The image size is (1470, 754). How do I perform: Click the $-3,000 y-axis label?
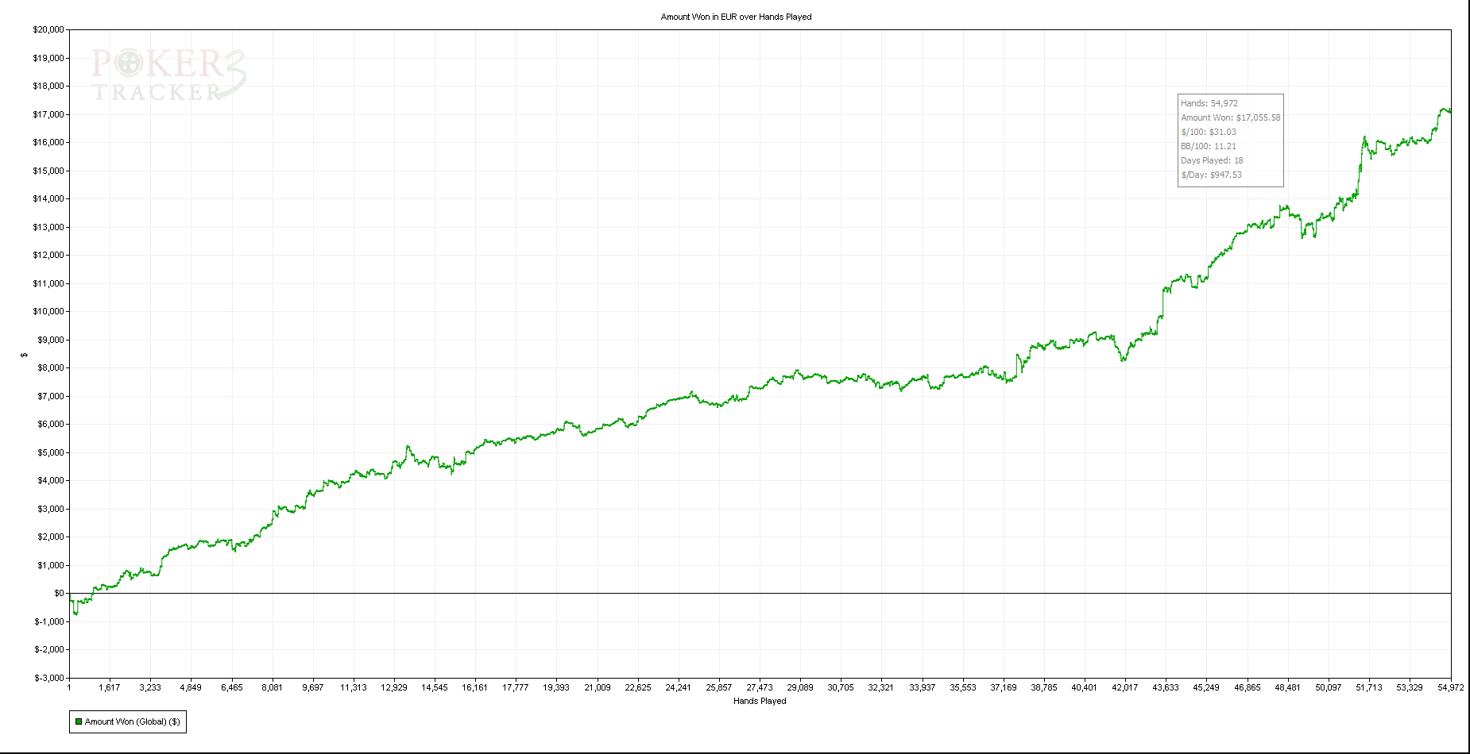pos(49,678)
